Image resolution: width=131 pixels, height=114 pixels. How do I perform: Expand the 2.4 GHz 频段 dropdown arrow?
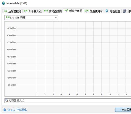pos(56,18)
